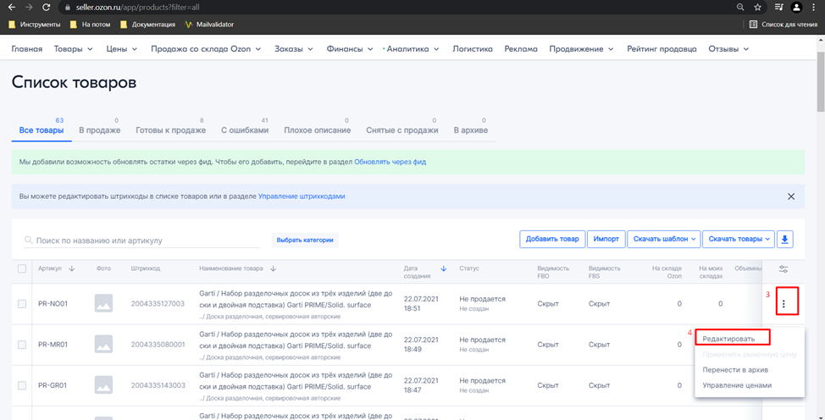Viewport: 825px width, 420px height.
Task: Sort by Артикул column arrow
Action: [71, 268]
